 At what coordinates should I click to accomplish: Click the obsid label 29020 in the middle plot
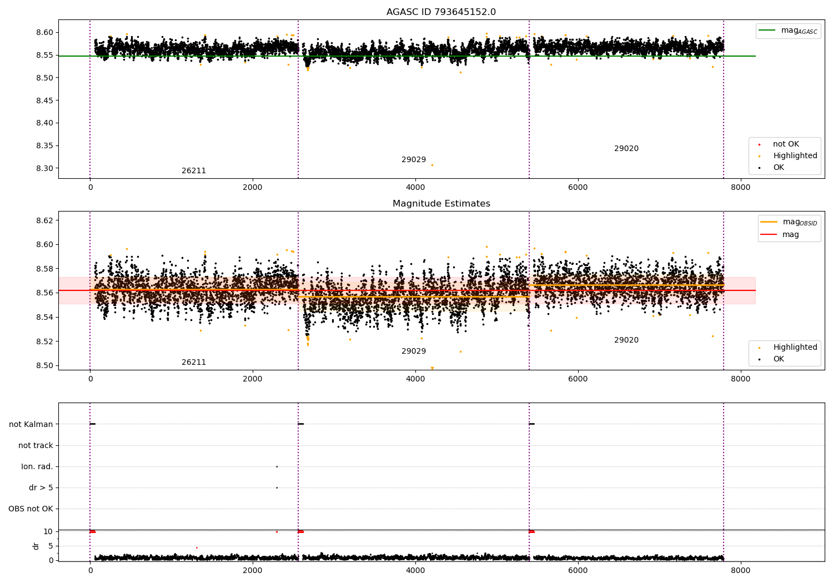(626, 340)
